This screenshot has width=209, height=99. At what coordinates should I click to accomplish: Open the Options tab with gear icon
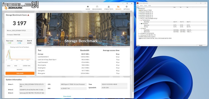pyautogui.click(x=126, y=8)
